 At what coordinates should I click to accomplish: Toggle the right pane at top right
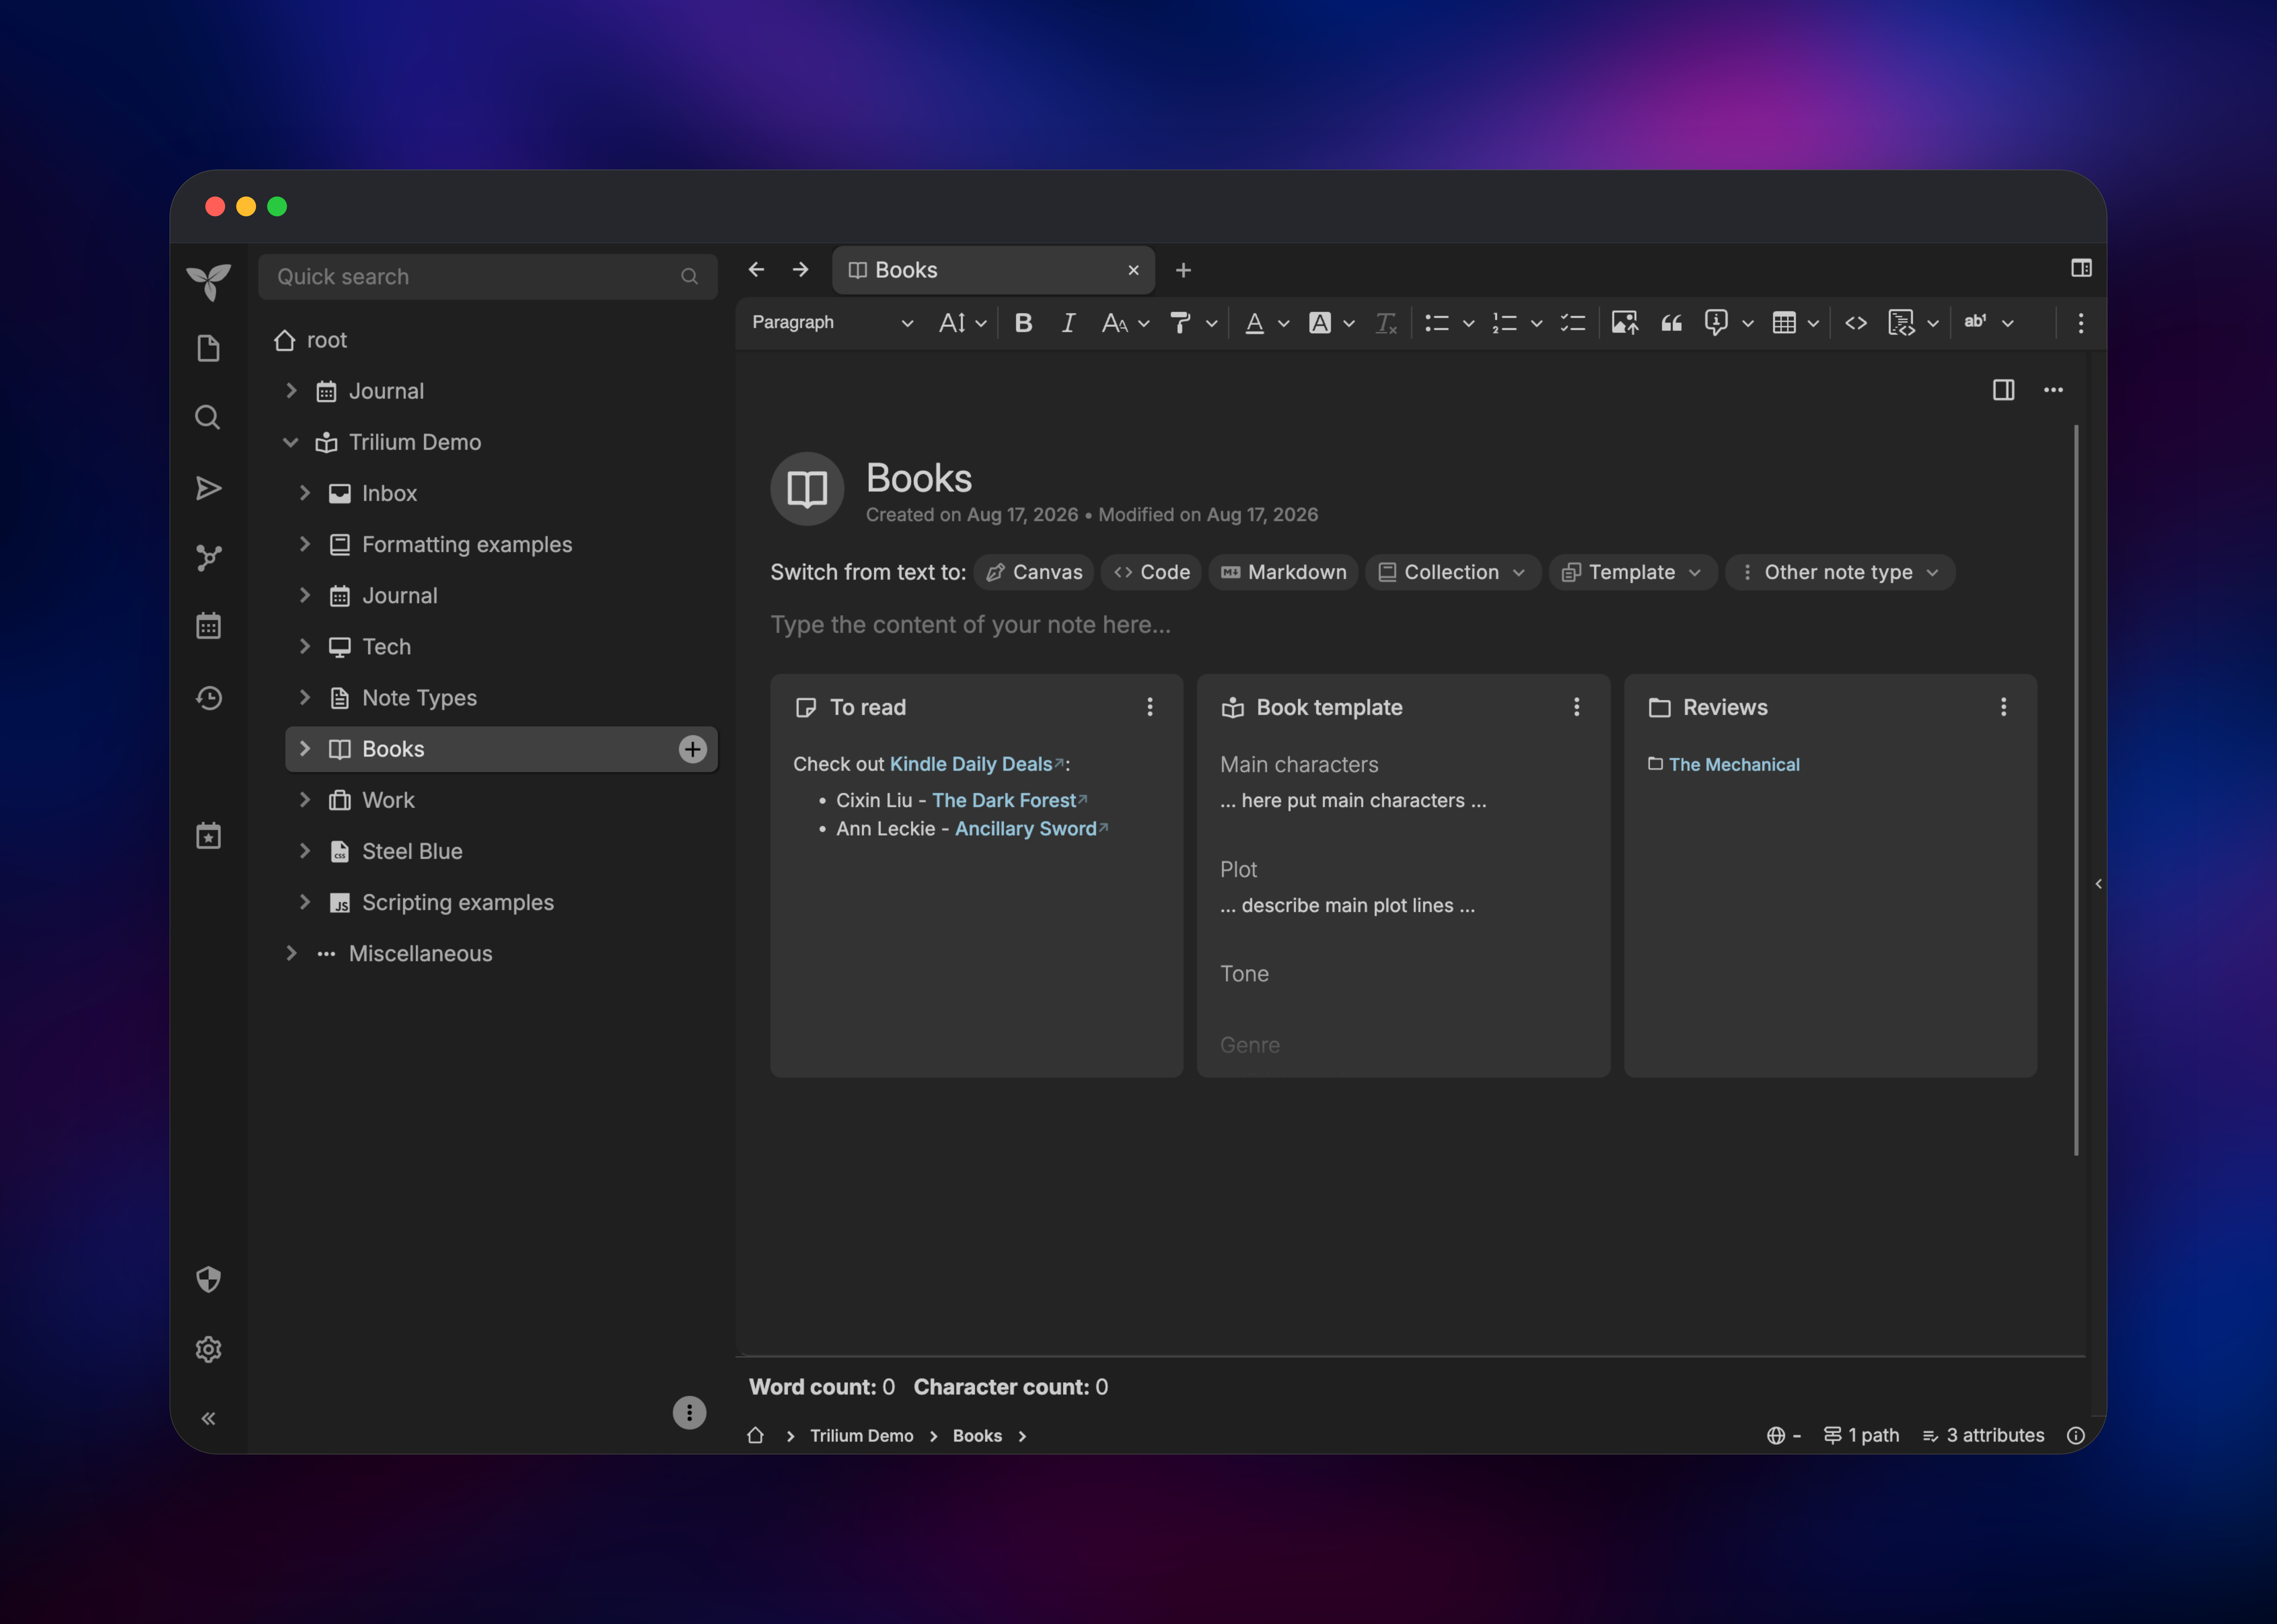[x=2081, y=268]
